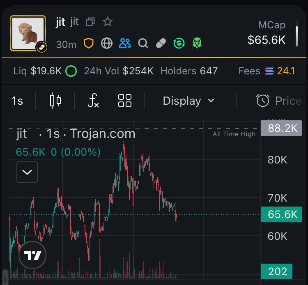Click the Holders 647 stat

point(189,71)
